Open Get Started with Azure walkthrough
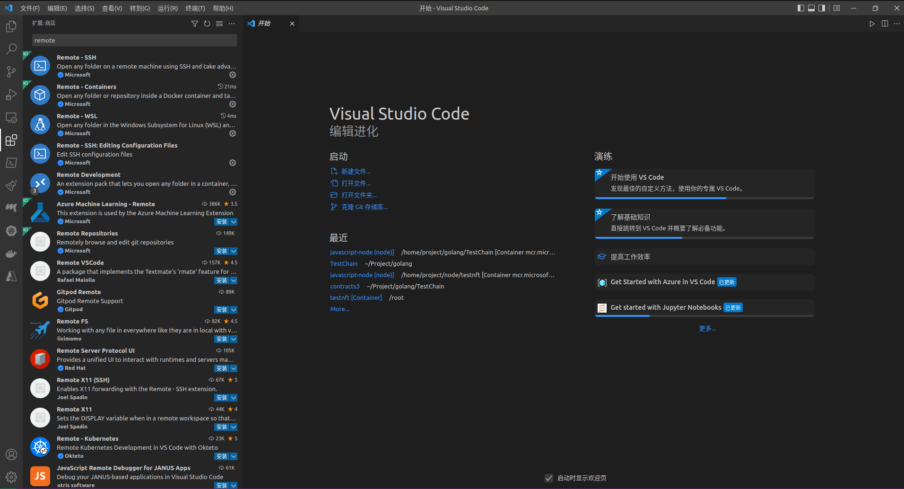 [x=704, y=282]
